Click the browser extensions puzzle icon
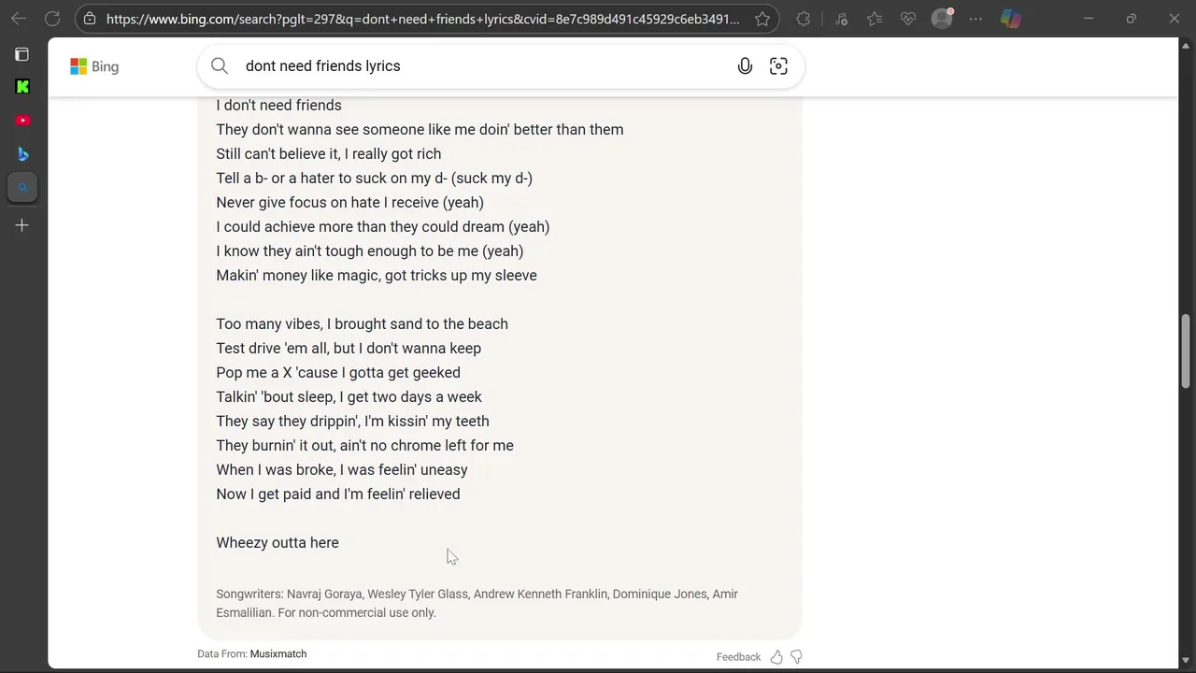The width and height of the screenshot is (1196, 673). pos(804,19)
